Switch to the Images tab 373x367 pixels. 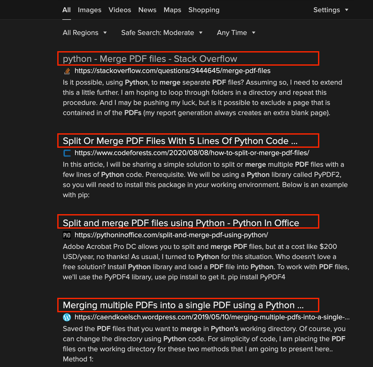pos(89,10)
